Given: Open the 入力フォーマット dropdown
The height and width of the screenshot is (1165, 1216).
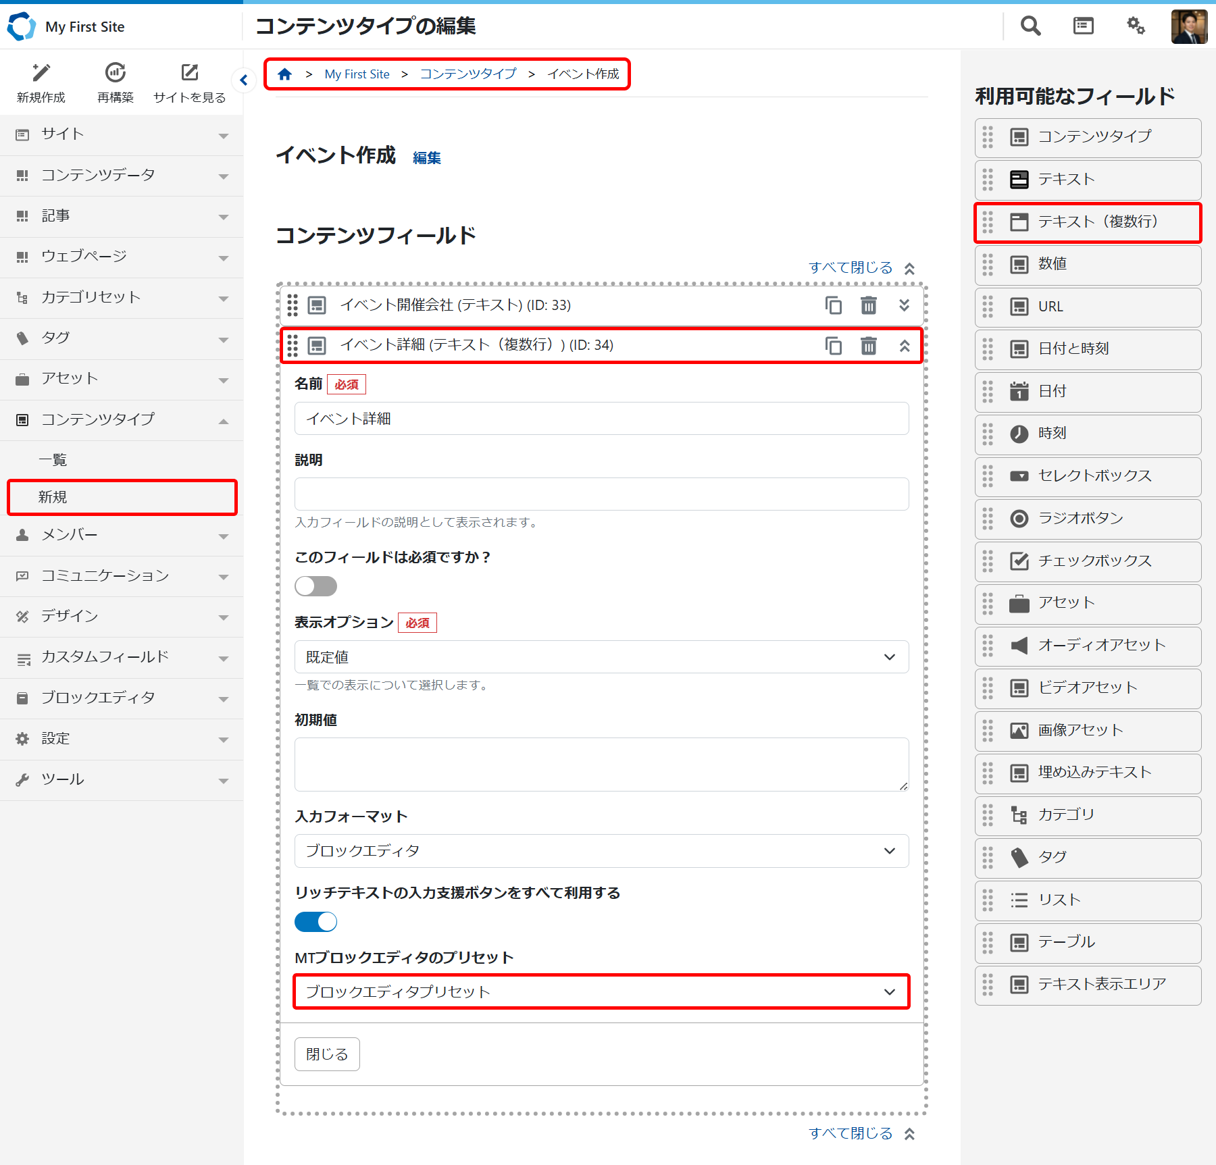Looking at the screenshot, I should pos(601,851).
